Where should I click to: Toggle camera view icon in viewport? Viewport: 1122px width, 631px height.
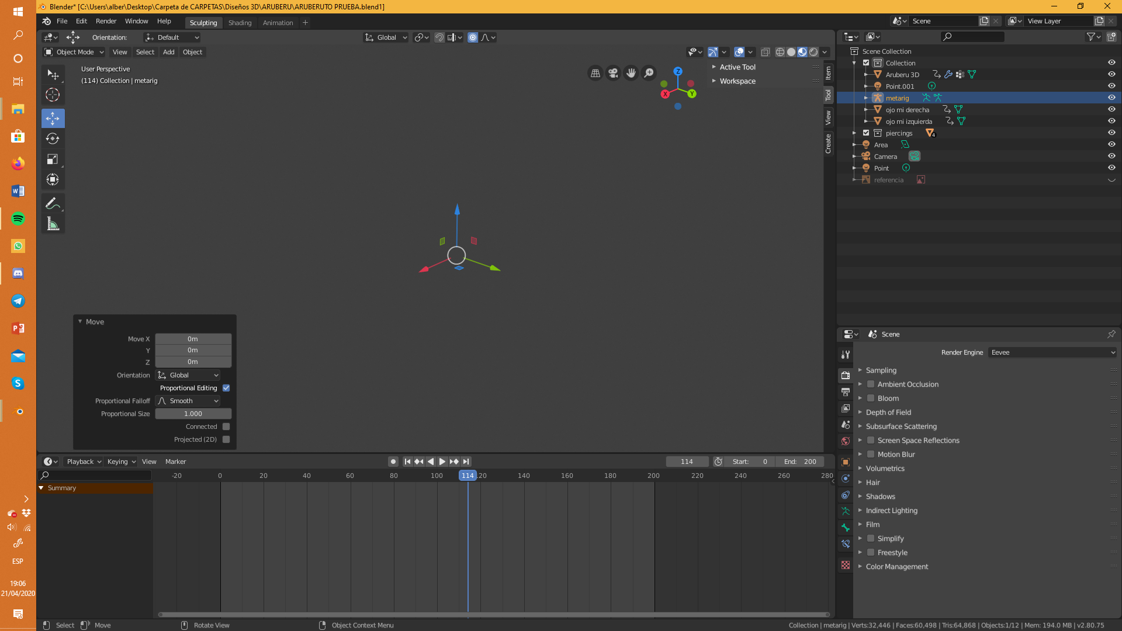coord(613,73)
